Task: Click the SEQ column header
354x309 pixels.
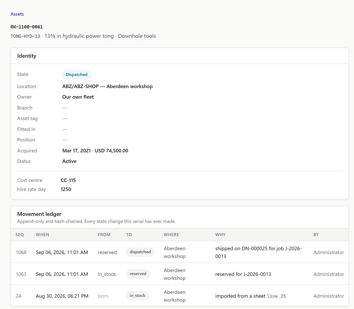Action: click(20, 235)
